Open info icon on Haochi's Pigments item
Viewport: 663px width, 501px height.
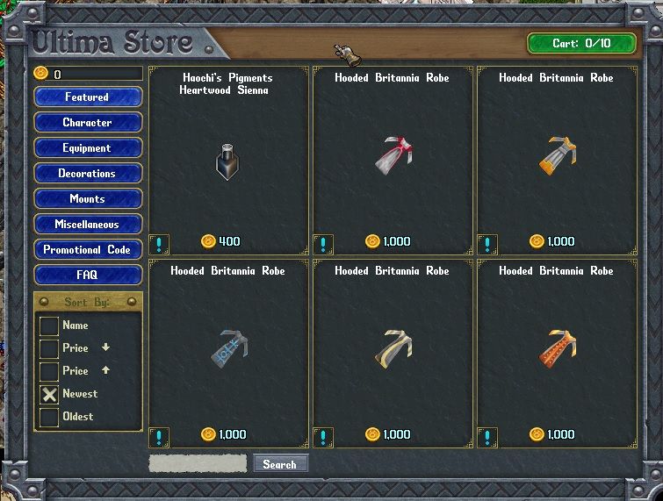[159, 245]
